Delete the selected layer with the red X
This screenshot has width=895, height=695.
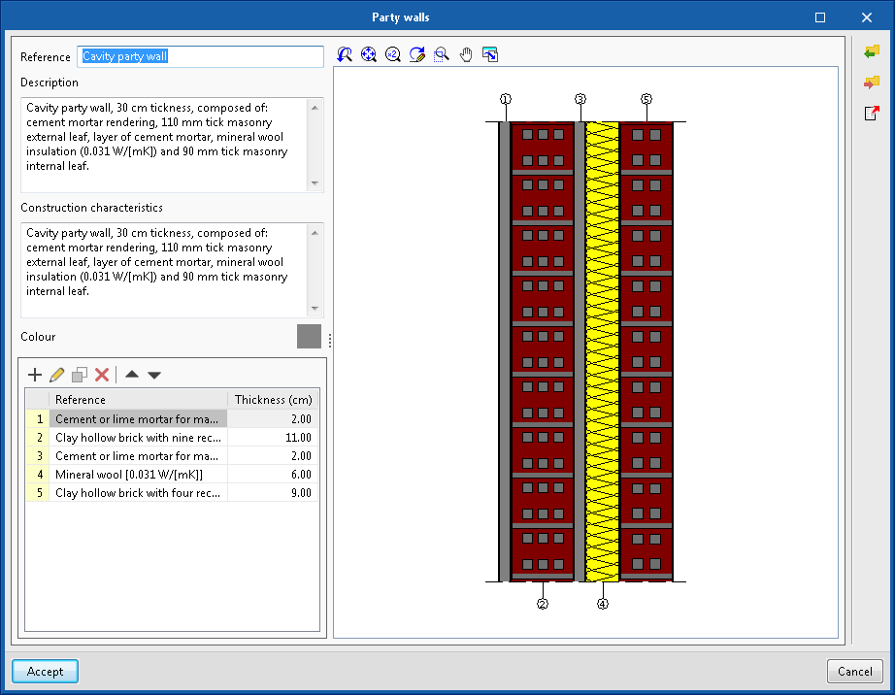(x=102, y=375)
